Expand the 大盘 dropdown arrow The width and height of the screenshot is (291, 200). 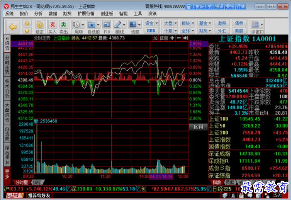[176, 23]
